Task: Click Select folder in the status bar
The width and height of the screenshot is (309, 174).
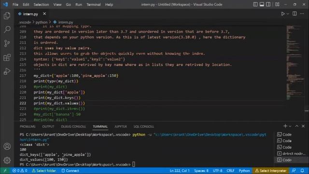Action: pos(44,171)
